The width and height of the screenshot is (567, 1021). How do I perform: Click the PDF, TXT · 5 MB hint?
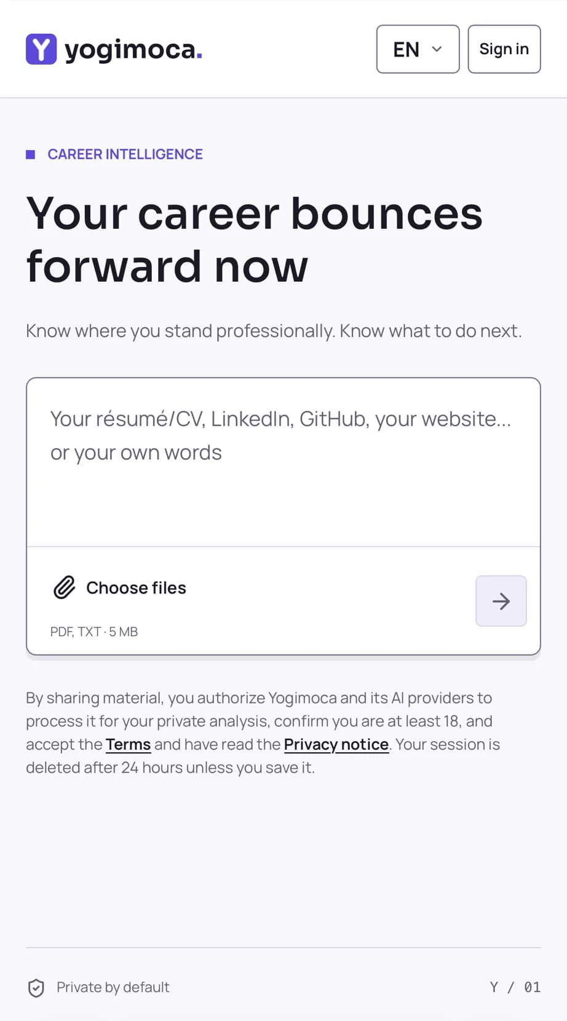point(94,632)
